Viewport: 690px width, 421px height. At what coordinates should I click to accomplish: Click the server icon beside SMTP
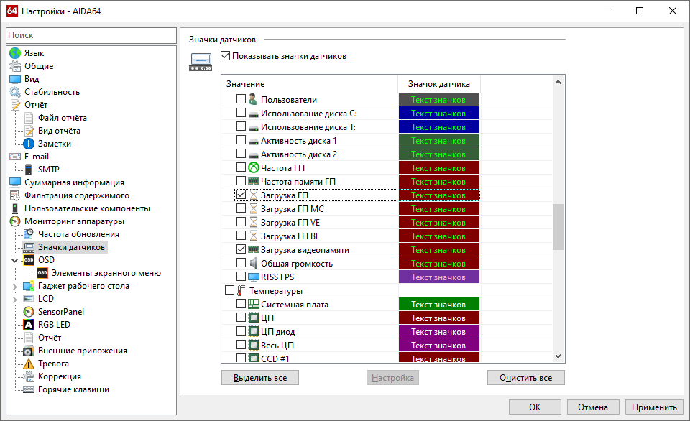(29, 170)
